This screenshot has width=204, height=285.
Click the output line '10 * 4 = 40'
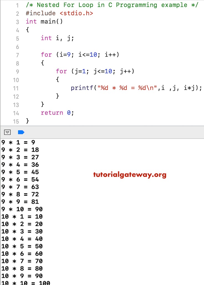click(22, 239)
